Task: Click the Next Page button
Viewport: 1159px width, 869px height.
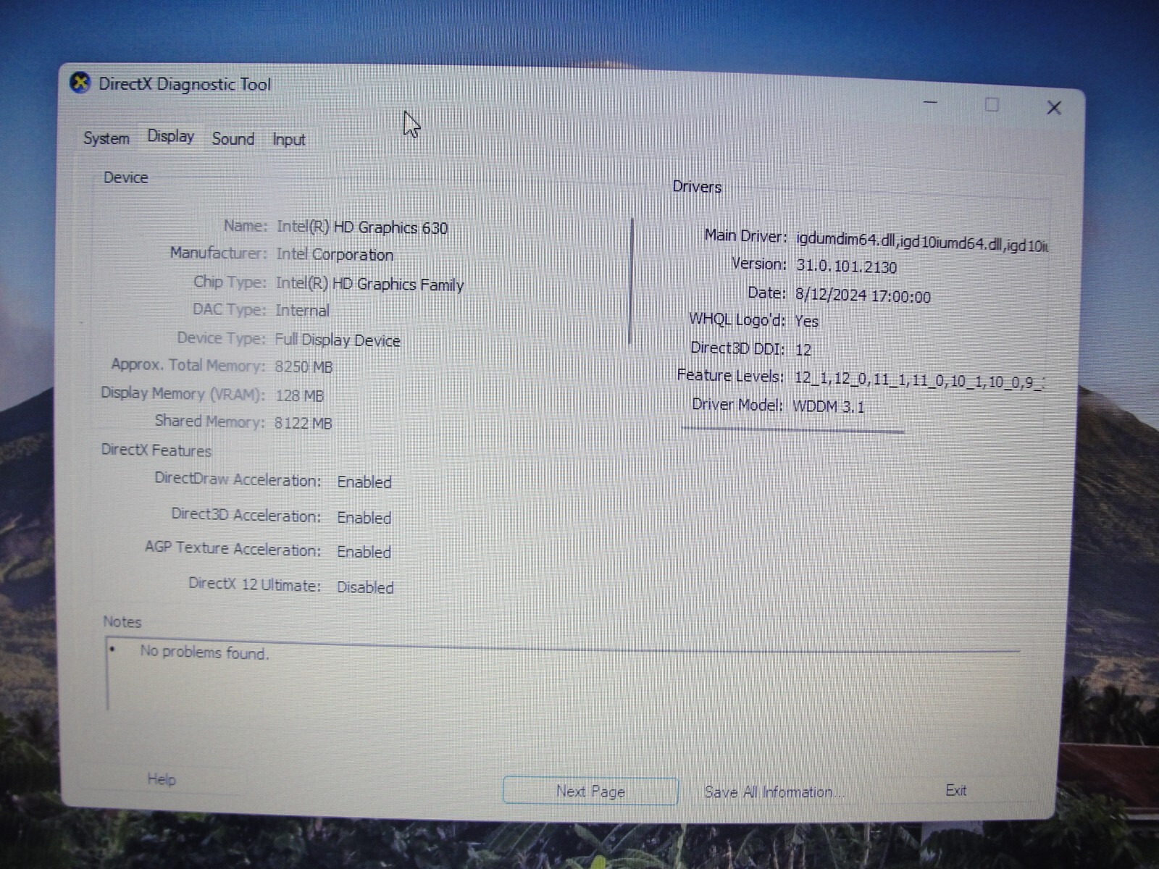Action: 590,791
